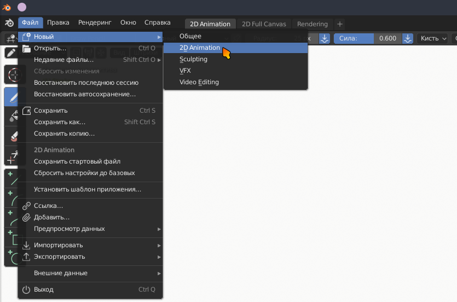Select the Fill bucket tool
This screenshot has height=302, width=457.
click(12, 116)
